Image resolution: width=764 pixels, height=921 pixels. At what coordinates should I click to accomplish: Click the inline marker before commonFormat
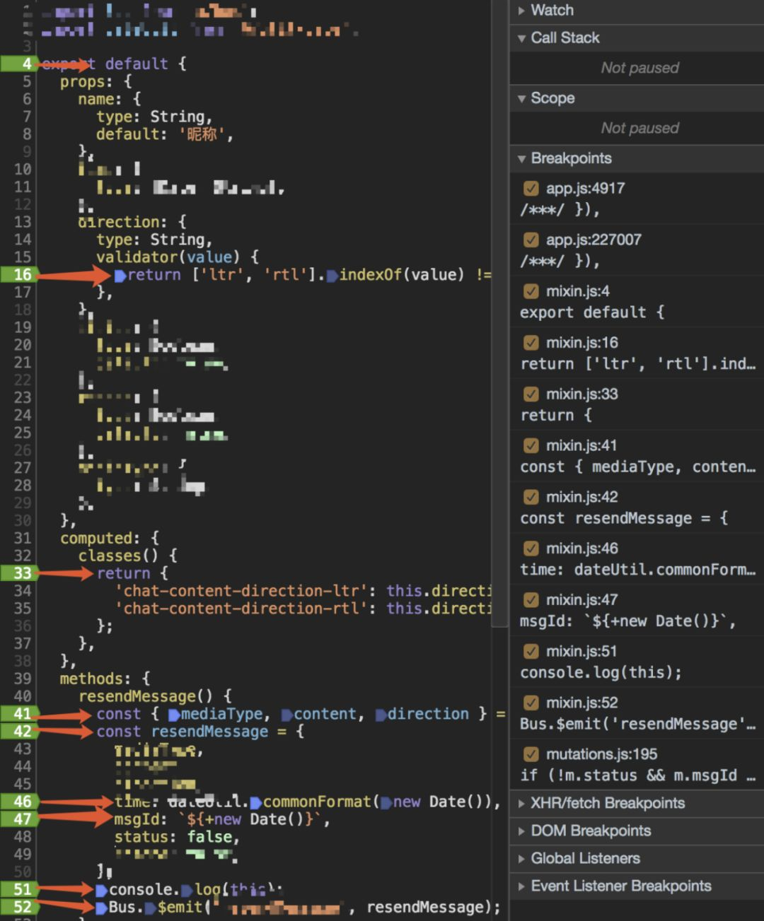click(x=256, y=802)
